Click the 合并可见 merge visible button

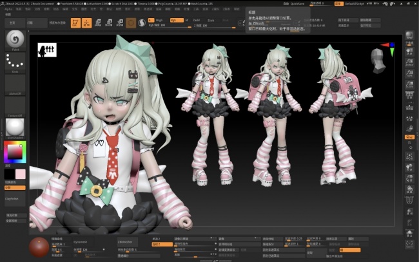click(x=370, y=26)
